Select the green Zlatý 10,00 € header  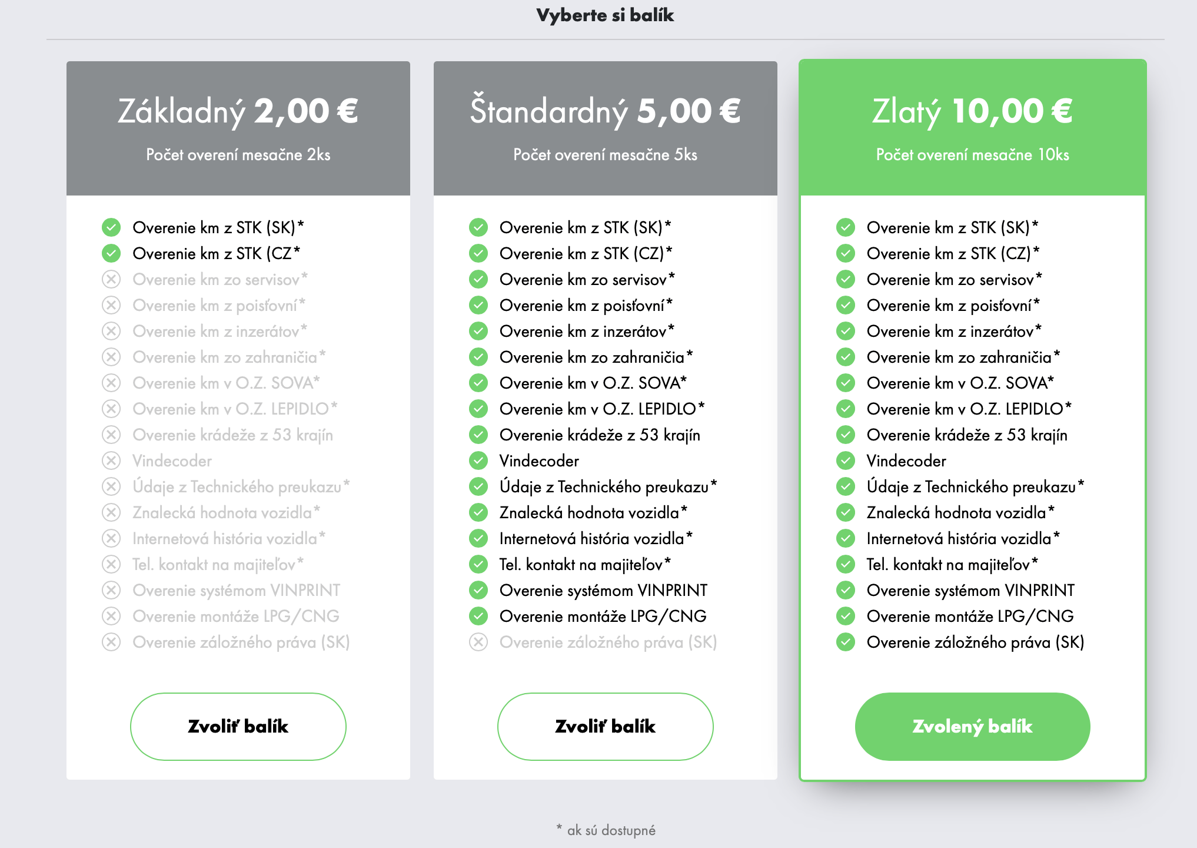pyautogui.click(x=972, y=111)
